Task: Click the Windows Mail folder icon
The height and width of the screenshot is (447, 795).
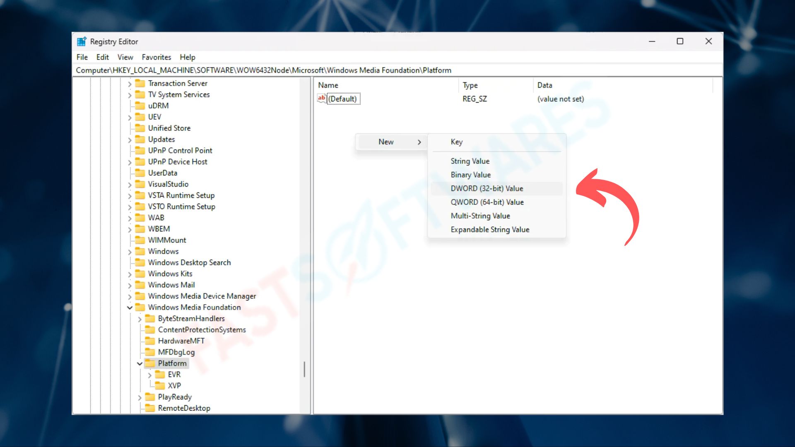Action: [140, 285]
